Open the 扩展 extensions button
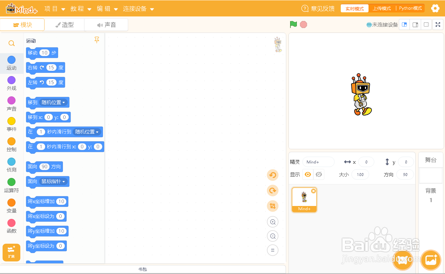445x274 pixels. coord(11,252)
